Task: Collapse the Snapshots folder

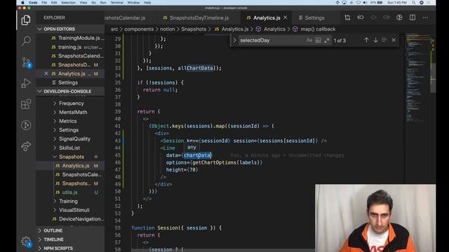Action: click(72, 157)
